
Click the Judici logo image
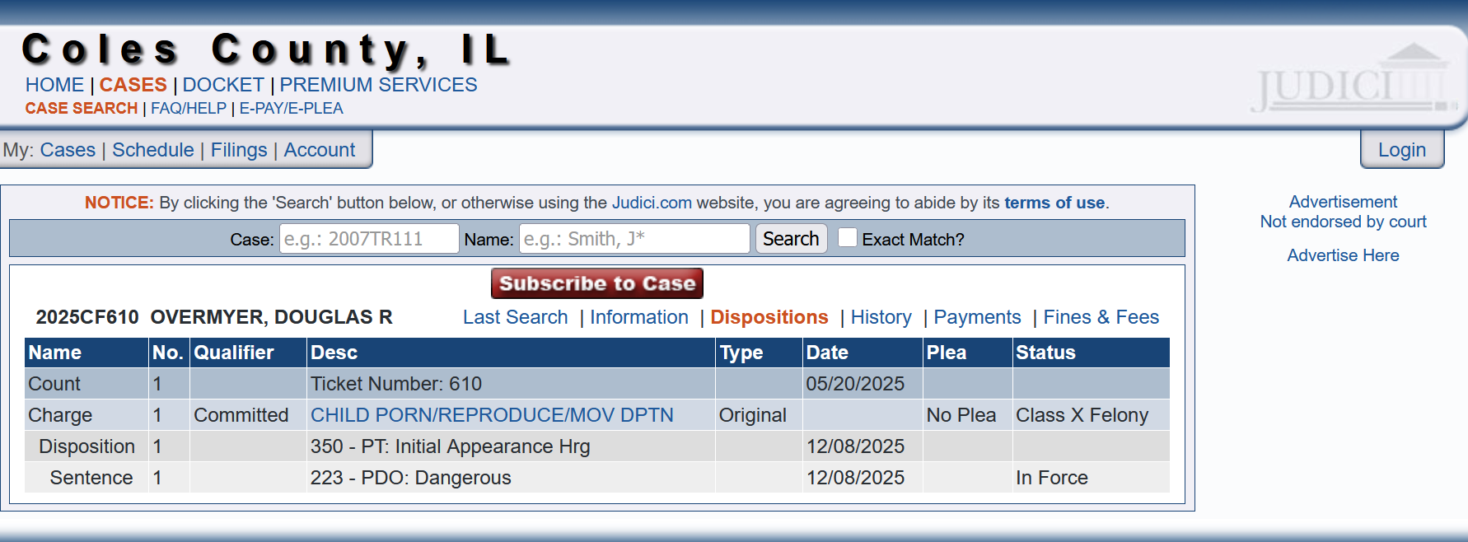(x=1353, y=79)
